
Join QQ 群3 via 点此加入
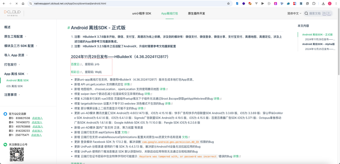(x=38, y=126)
